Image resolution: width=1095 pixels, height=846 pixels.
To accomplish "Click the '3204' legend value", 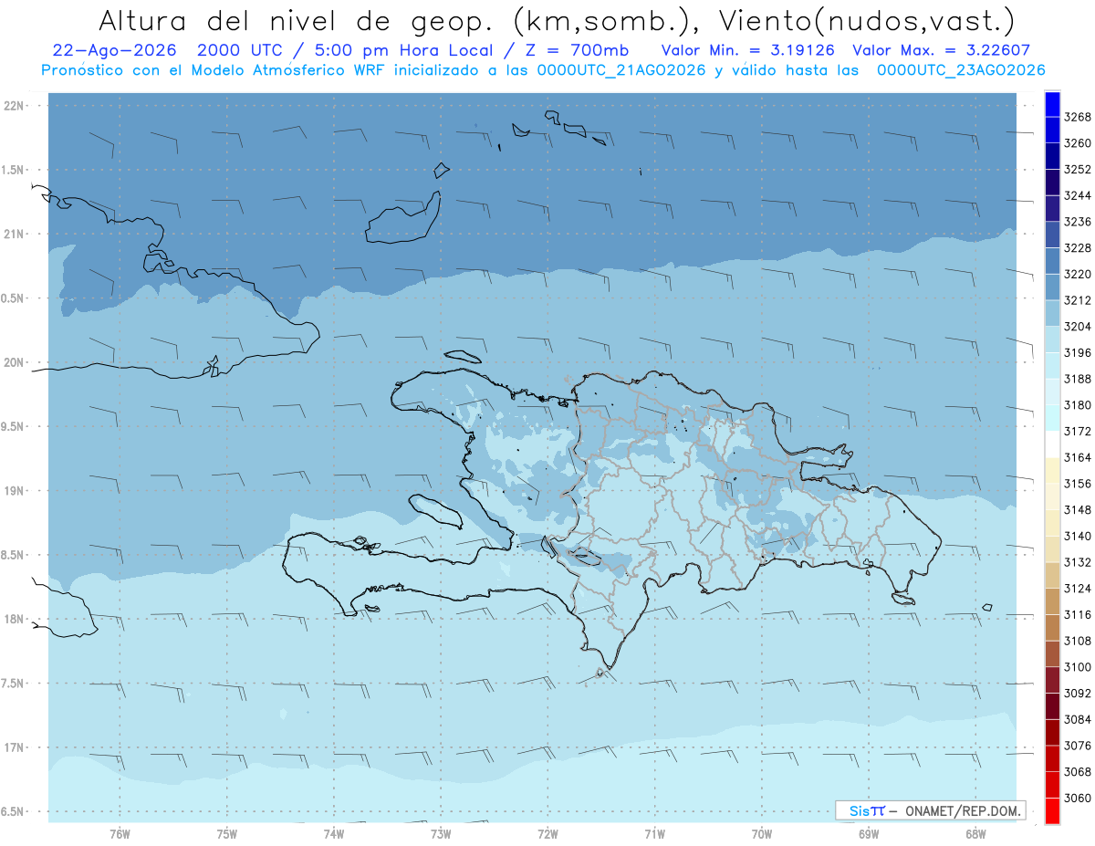I will [x=1078, y=327].
